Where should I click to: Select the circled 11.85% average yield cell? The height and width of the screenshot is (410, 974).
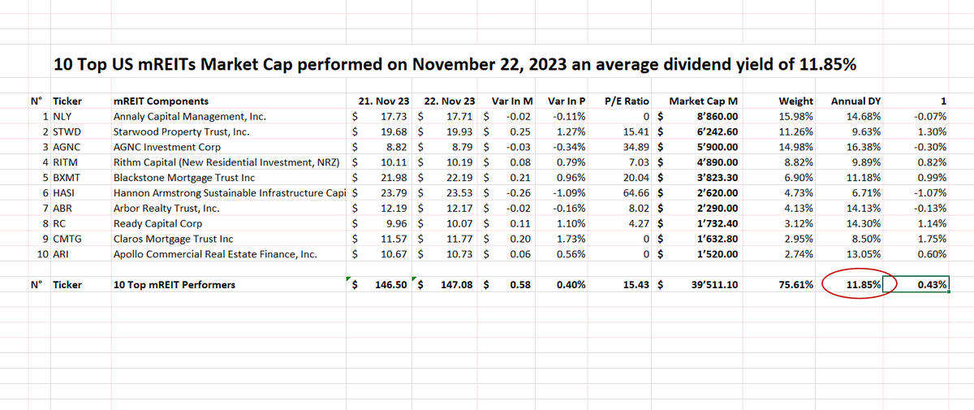click(863, 285)
